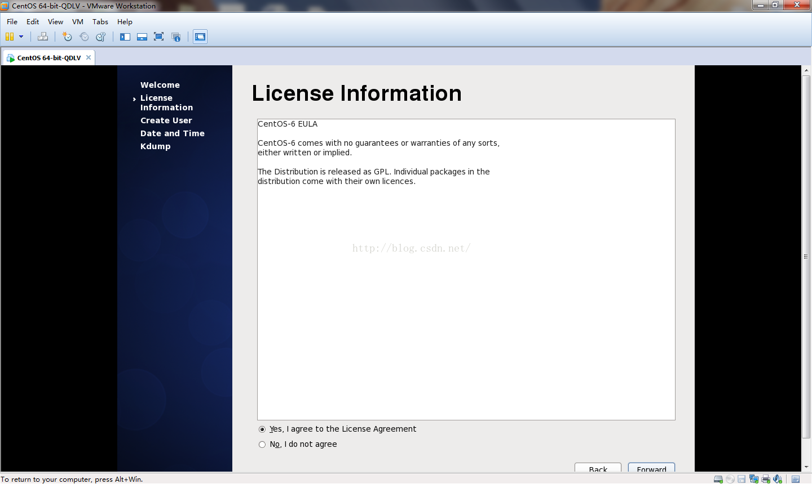Screen dimensions: 812x484
Task: Click the vertical scrollbar of VM view
Action: coord(806,256)
